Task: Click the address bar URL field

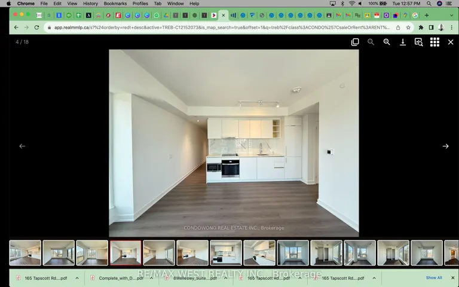Action: coord(221,28)
